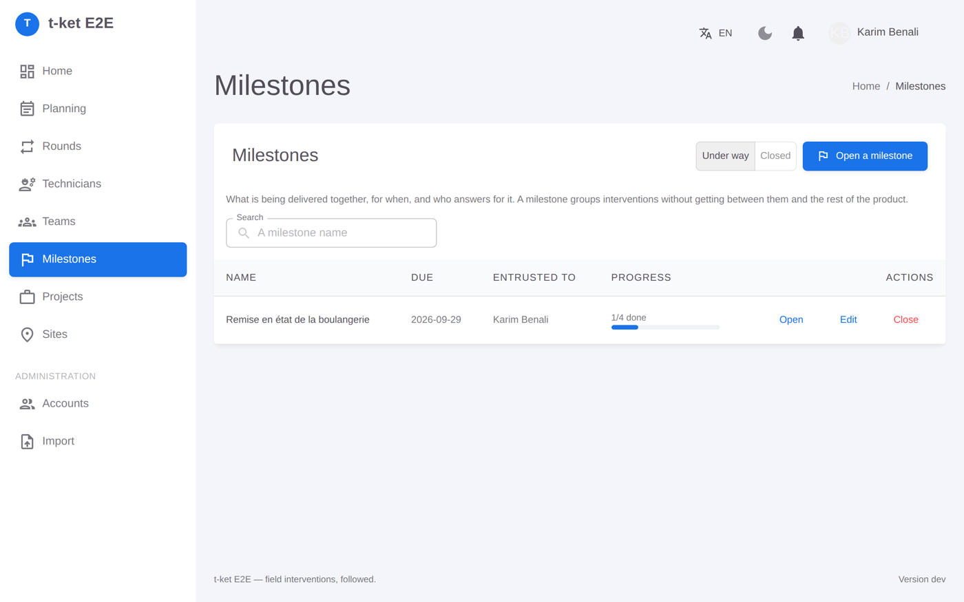This screenshot has height=602, width=964.
Task: Click the Import file upload icon
Action: pyautogui.click(x=27, y=441)
